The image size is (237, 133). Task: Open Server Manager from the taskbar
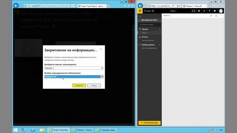[24, 130]
